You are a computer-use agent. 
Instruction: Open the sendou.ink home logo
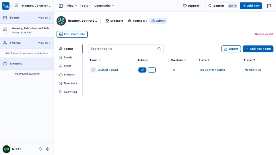click(x=6, y=6)
